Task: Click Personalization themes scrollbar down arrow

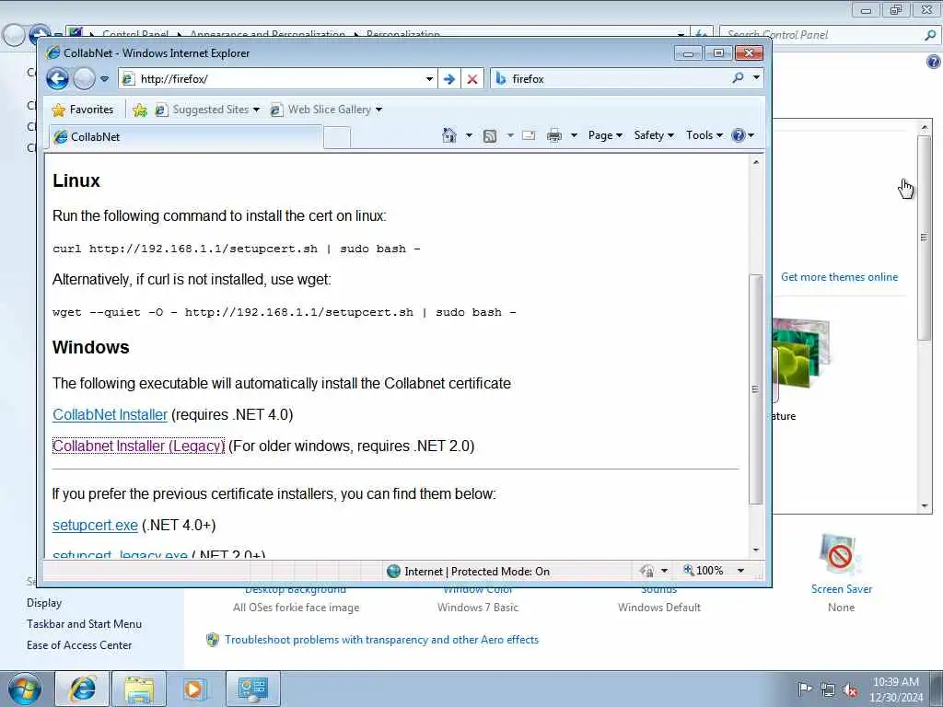Action: tap(925, 506)
